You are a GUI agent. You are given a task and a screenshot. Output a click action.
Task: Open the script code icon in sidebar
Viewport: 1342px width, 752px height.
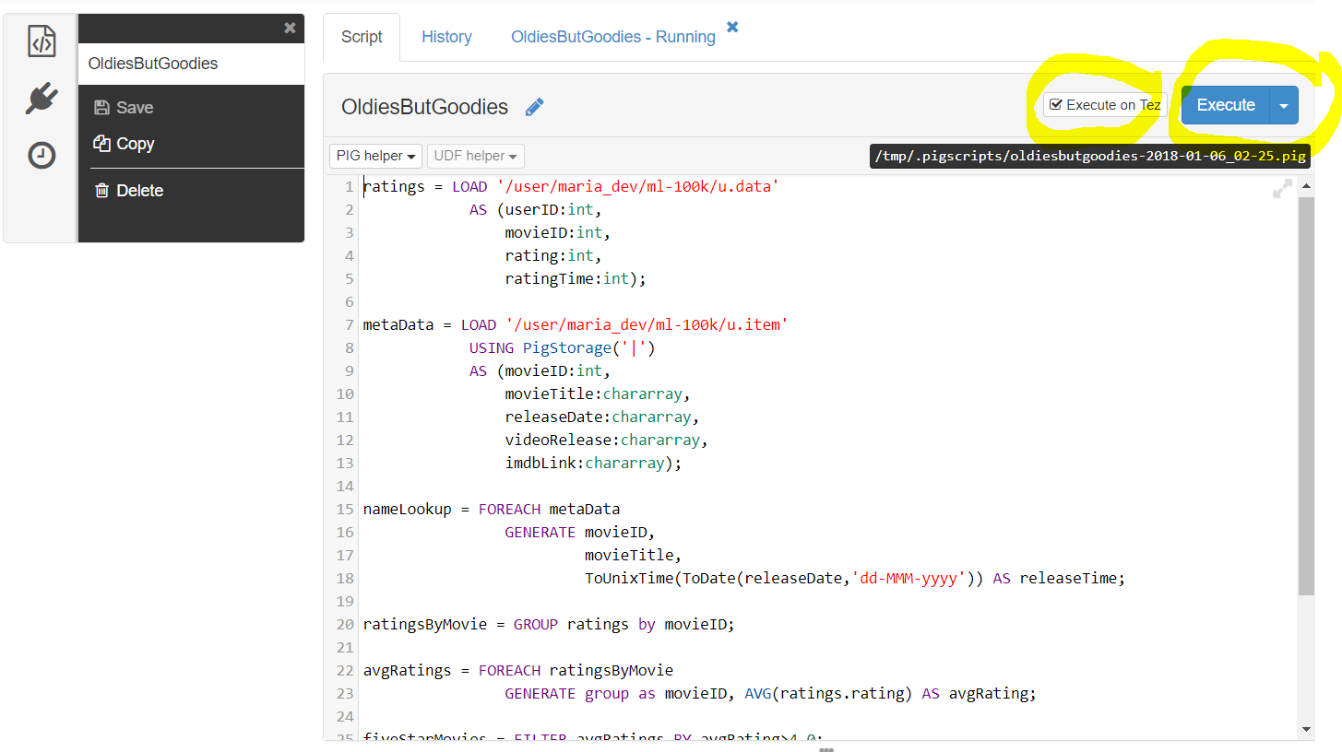click(x=42, y=41)
